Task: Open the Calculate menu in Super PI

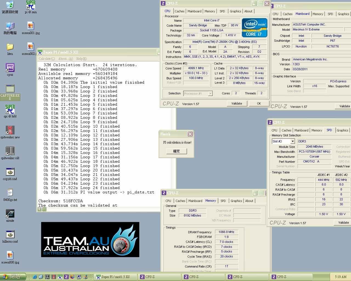Action: click(47, 59)
